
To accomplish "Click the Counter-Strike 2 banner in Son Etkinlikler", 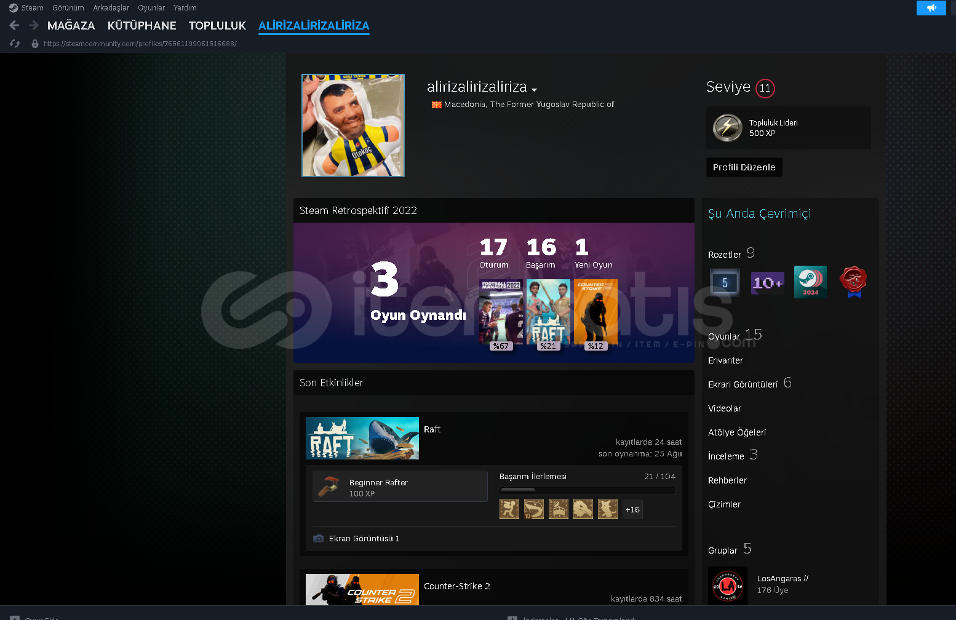I will pyautogui.click(x=362, y=589).
